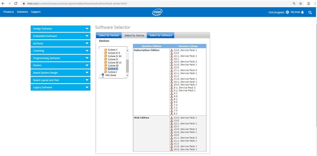Open Subscription 9.1, Service Pack 2 link
The width and height of the screenshot is (317, 156).
point(185,88)
